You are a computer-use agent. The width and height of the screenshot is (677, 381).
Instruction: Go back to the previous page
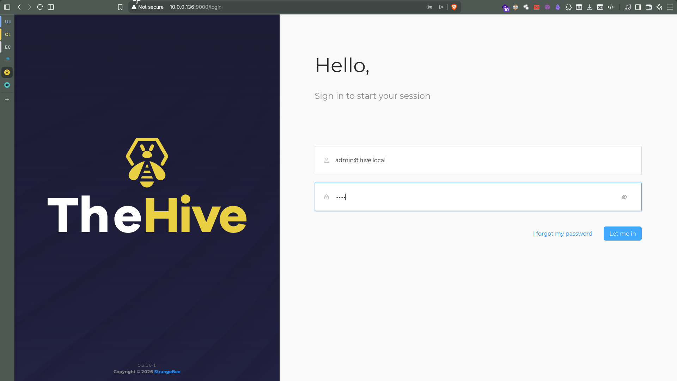pyautogui.click(x=19, y=7)
